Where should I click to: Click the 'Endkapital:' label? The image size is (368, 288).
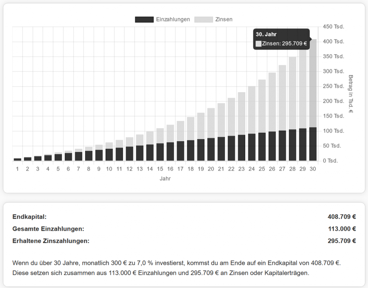29,217
